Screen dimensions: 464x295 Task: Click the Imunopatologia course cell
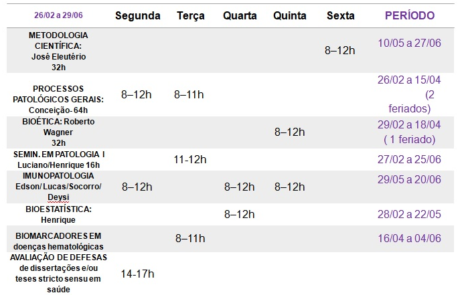point(59,186)
